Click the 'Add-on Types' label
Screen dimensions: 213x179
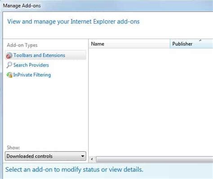pos(22,45)
